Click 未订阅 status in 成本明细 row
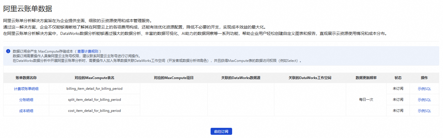 398,111
